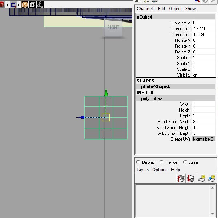The image size is (218, 218).
Task: Click the Depth value field
Action: click(204, 116)
